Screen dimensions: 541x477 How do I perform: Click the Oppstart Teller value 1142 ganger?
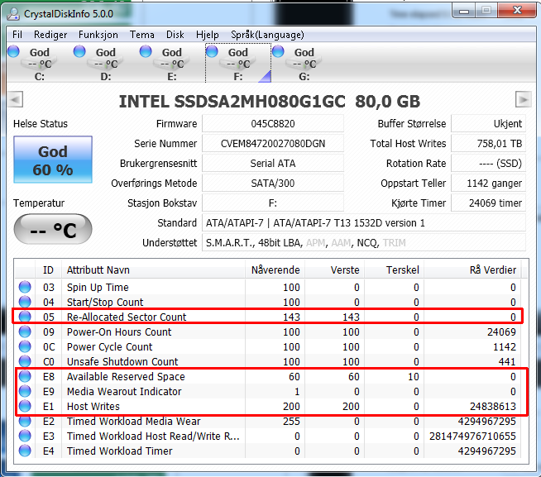pos(489,184)
